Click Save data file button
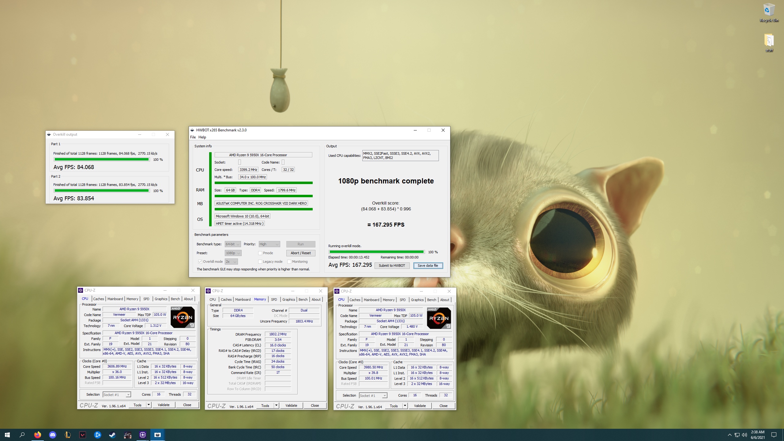 pos(428,266)
